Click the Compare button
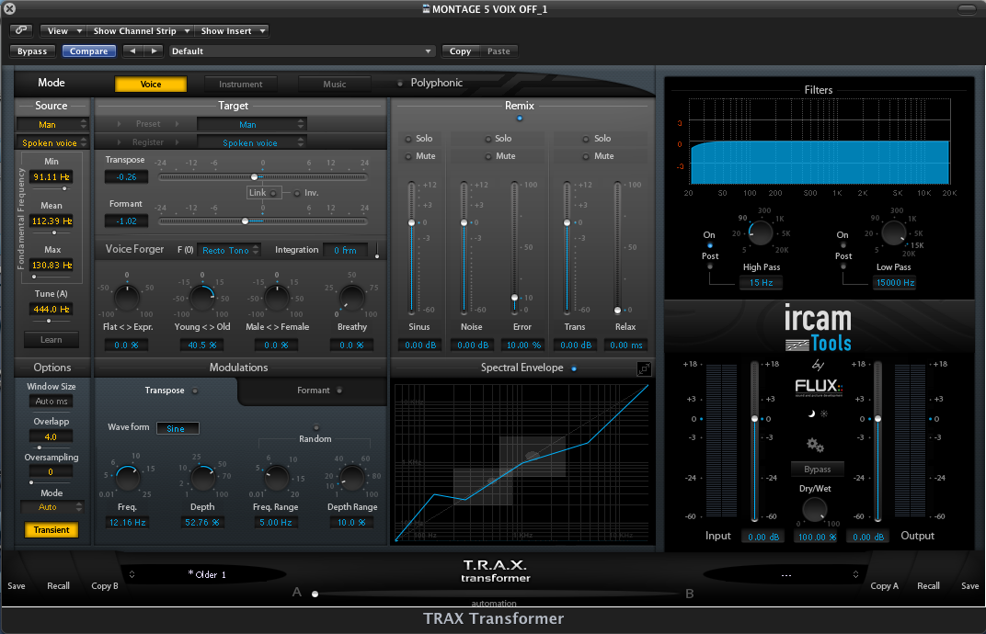This screenshot has height=634, width=986. click(x=88, y=51)
